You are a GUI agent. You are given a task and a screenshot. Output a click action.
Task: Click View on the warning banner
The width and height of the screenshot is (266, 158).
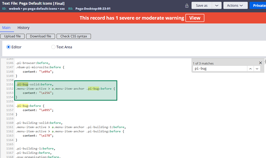195,18
